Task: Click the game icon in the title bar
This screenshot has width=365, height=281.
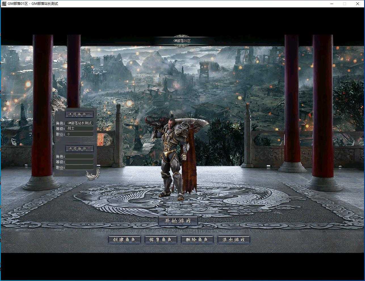Action: coord(4,4)
